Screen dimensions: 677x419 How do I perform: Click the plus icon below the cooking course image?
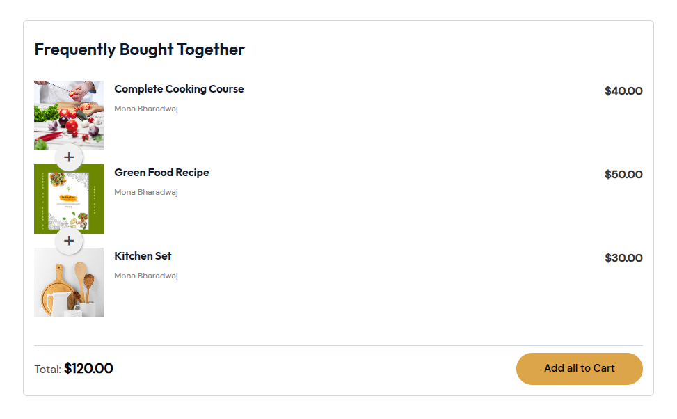(x=69, y=157)
